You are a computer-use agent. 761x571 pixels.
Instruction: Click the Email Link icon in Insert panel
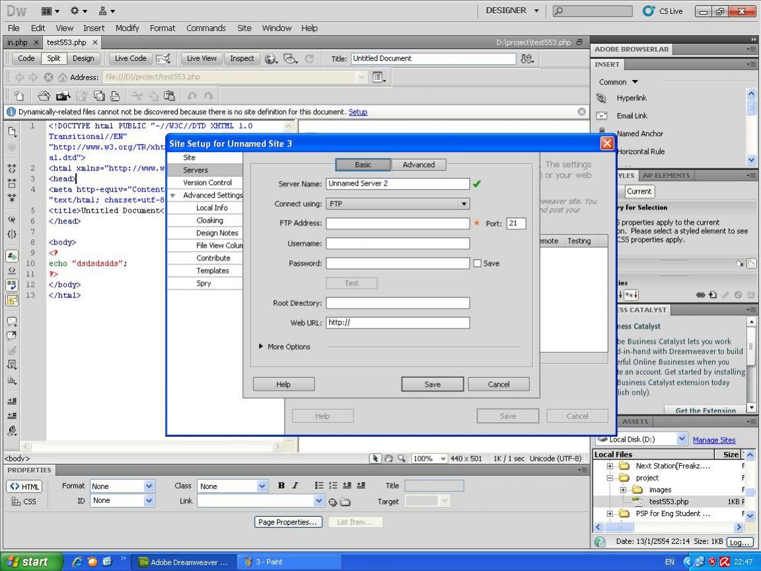click(x=602, y=116)
